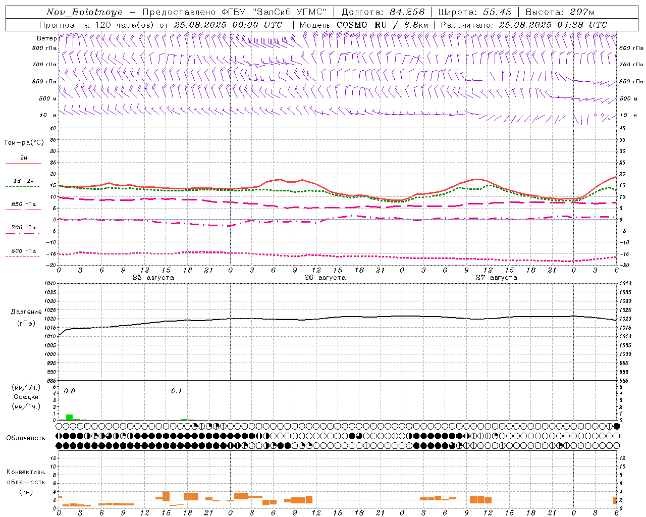This screenshot has height=517, width=646.
Task: Click the '(мм/3ч.)' precipitation unit label
Action: pos(26,387)
